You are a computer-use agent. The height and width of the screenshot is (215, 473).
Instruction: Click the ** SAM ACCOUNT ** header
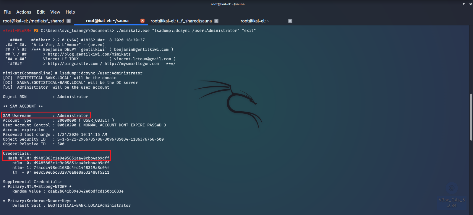tap(23, 106)
